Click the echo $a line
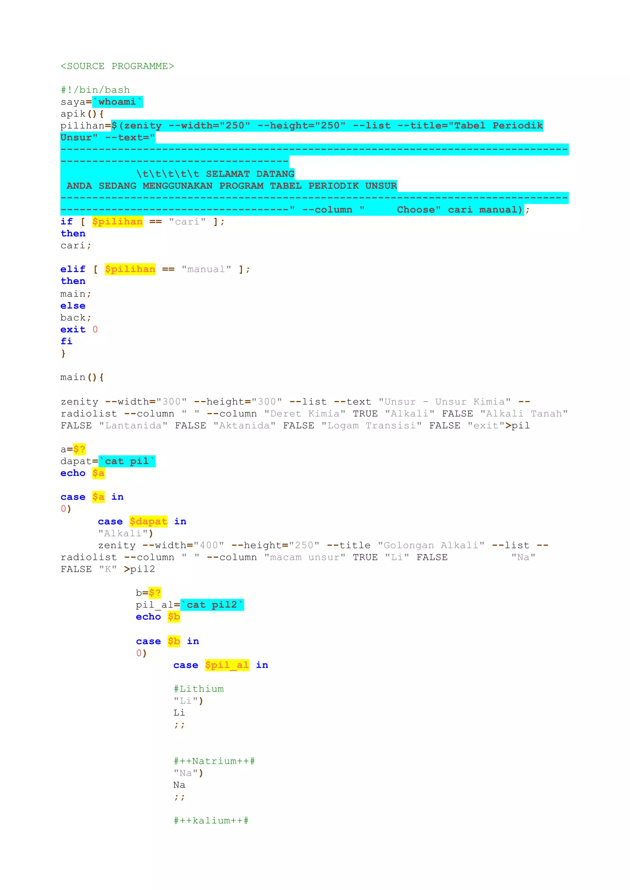630x890 pixels. click(x=83, y=473)
